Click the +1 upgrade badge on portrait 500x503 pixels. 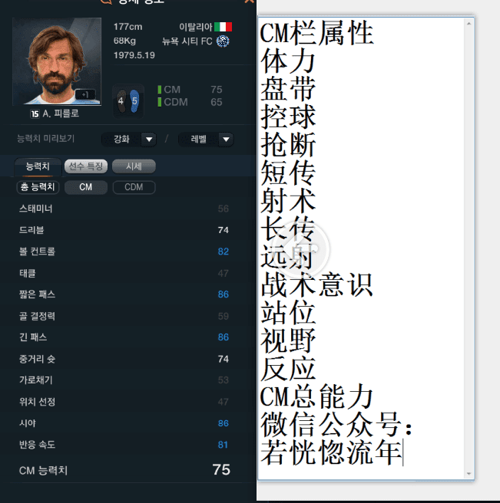pos(85,94)
